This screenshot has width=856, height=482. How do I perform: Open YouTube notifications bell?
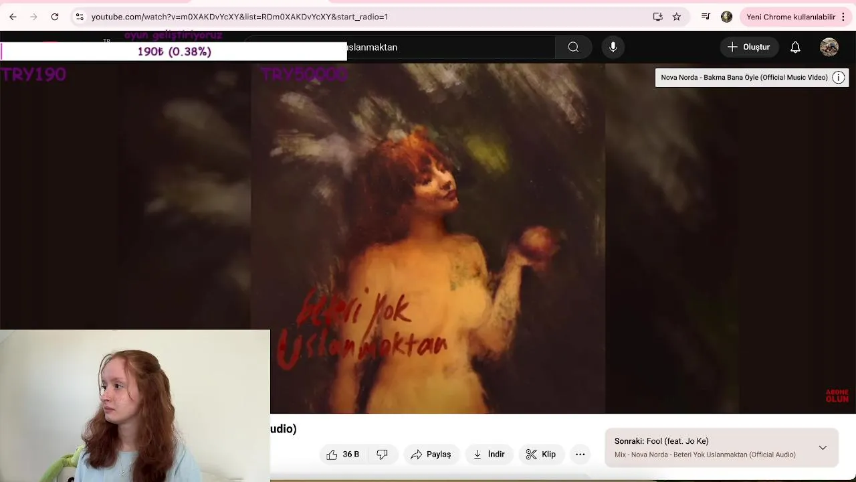tap(795, 47)
